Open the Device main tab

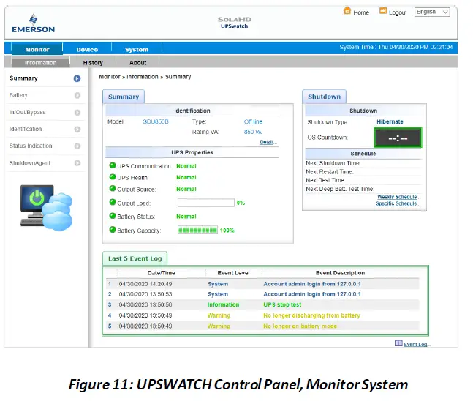(x=87, y=50)
